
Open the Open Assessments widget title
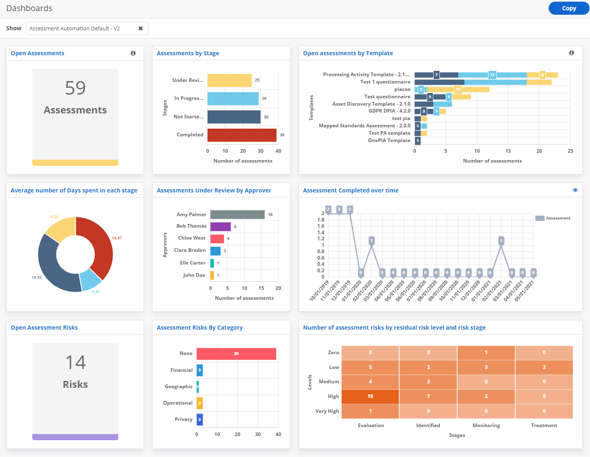[37, 53]
